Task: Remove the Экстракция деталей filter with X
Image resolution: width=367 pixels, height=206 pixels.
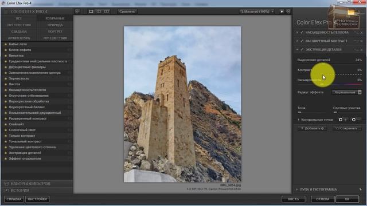Action: point(361,50)
